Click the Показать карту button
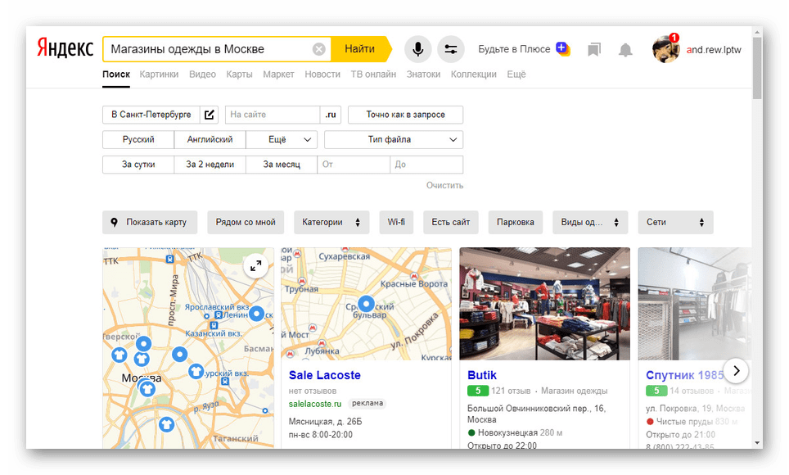This screenshot has height=475, width=789. [150, 222]
